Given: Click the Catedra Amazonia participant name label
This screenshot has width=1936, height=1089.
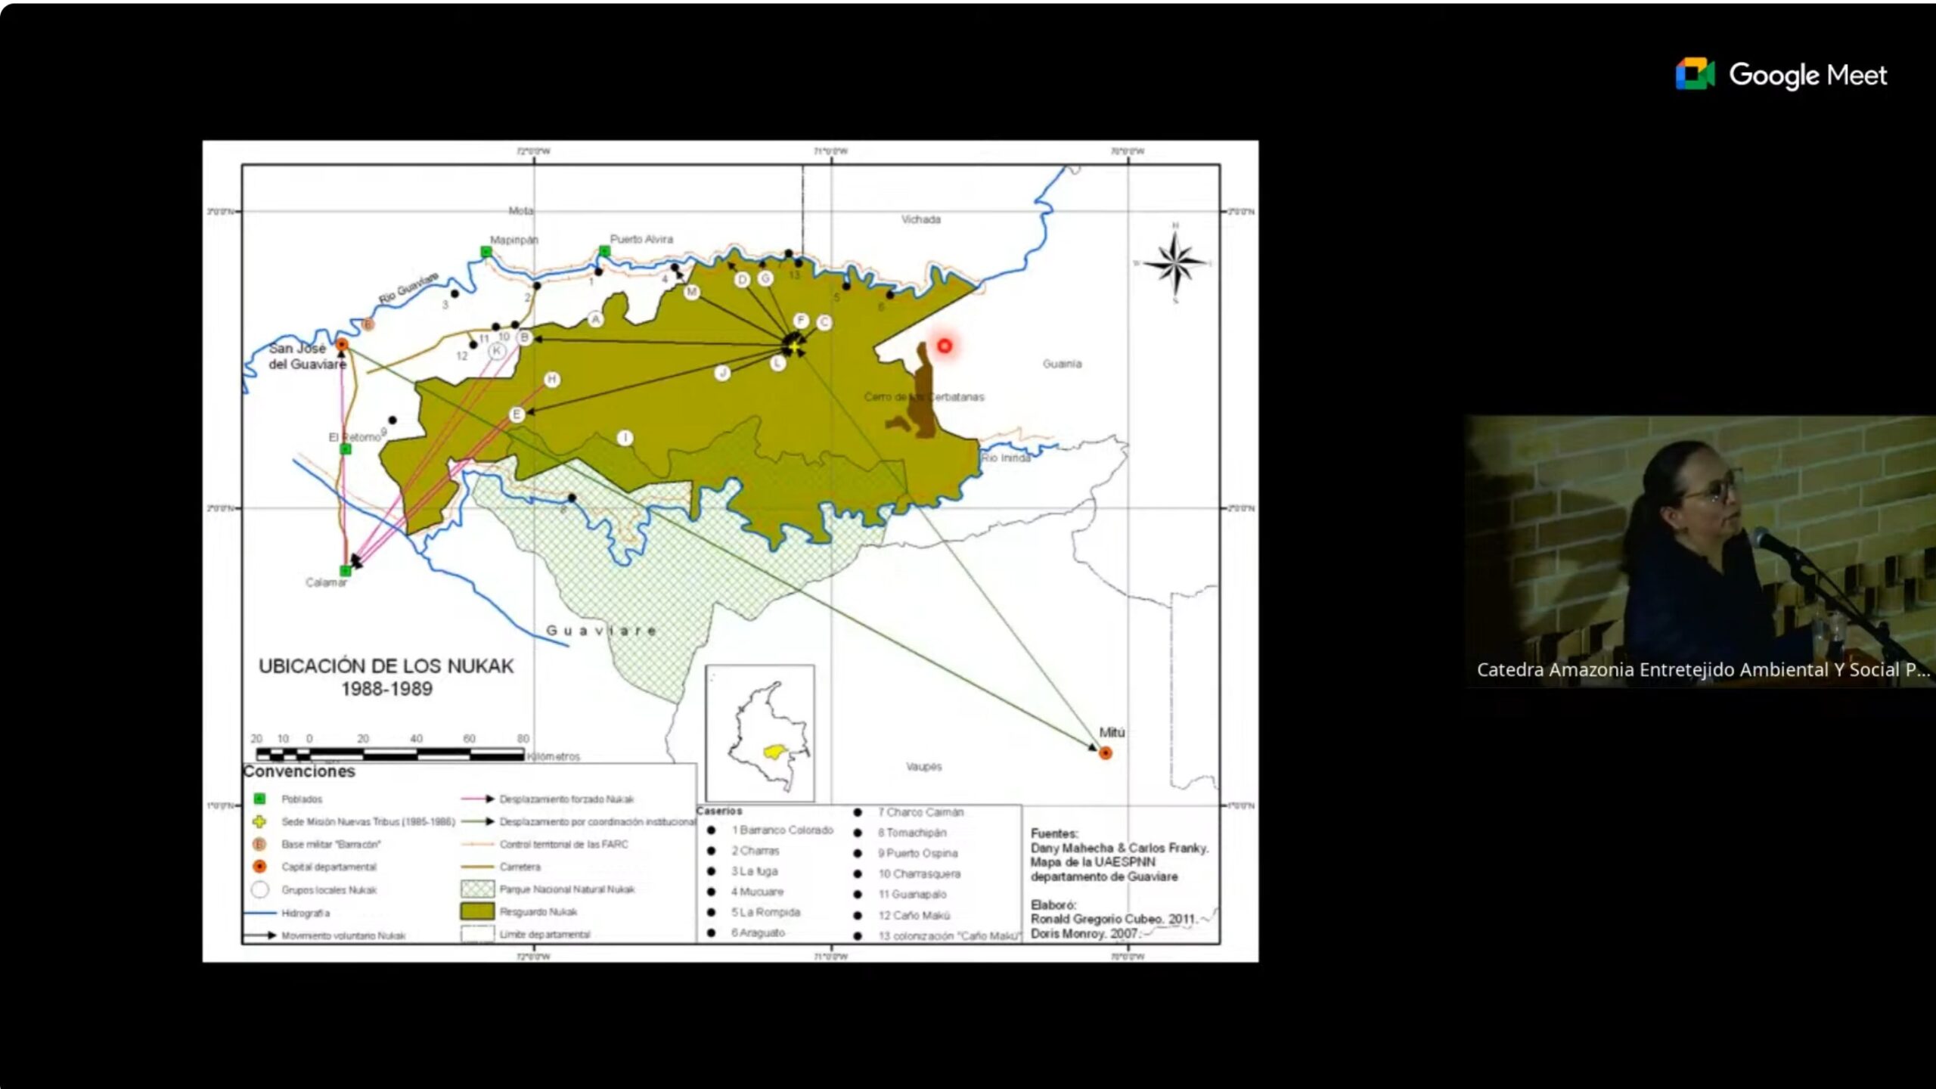Looking at the screenshot, I should tap(1703, 669).
